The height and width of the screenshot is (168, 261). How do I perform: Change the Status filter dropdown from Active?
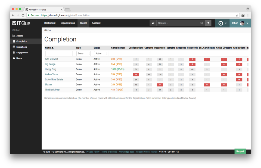point(101,53)
